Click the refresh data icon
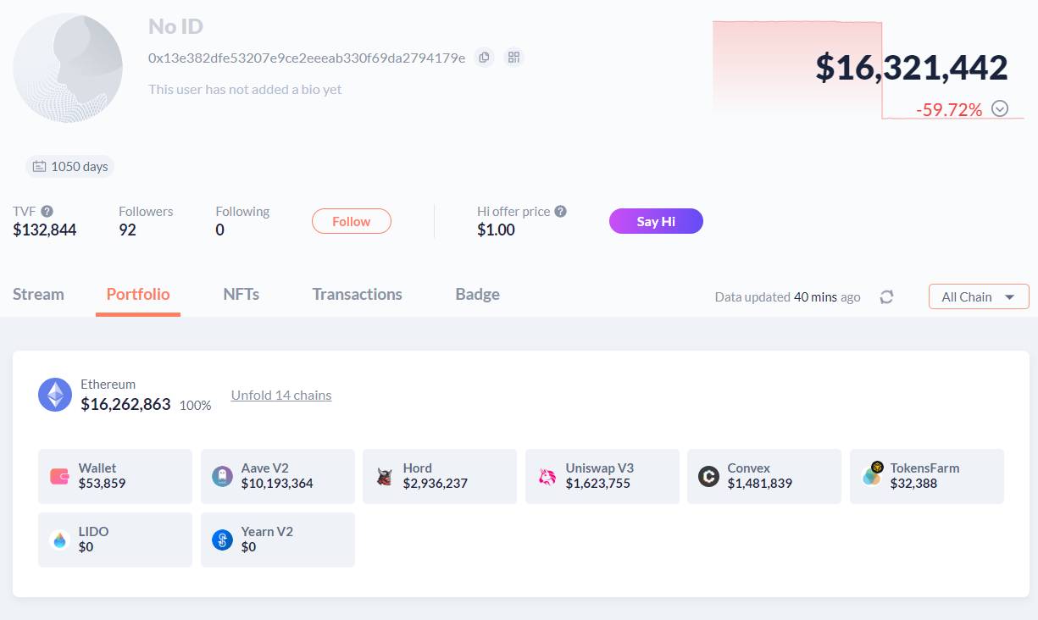This screenshot has width=1038, height=620. 886,297
